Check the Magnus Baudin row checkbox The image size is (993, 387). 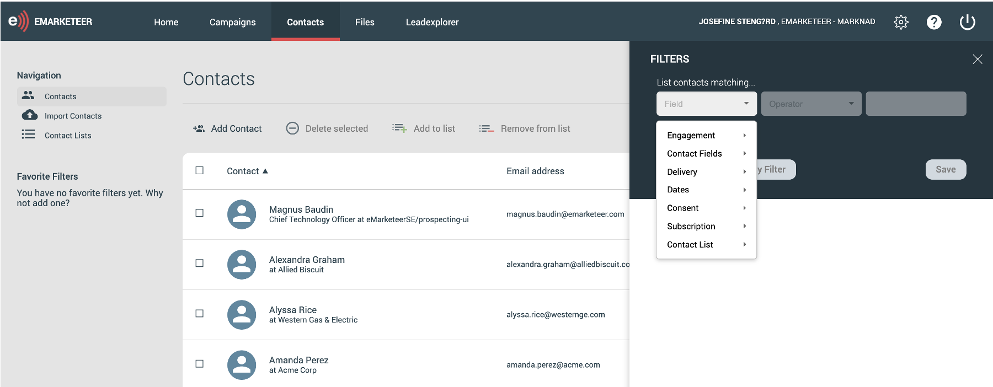click(x=200, y=213)
